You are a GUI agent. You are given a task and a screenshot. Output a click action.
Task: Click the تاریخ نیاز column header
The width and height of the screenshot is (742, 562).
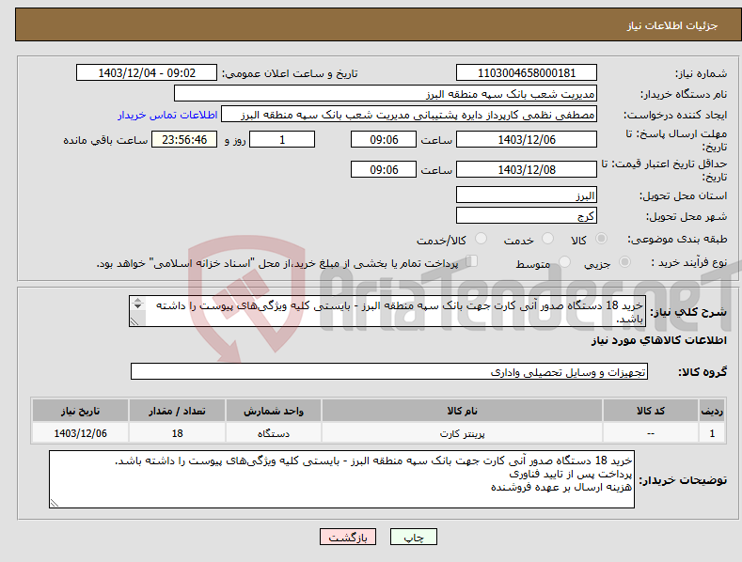[x=80, y=411]
